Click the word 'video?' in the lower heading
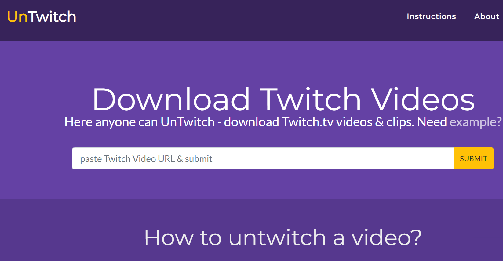This screenshot has width=503, height=261. 386,237
